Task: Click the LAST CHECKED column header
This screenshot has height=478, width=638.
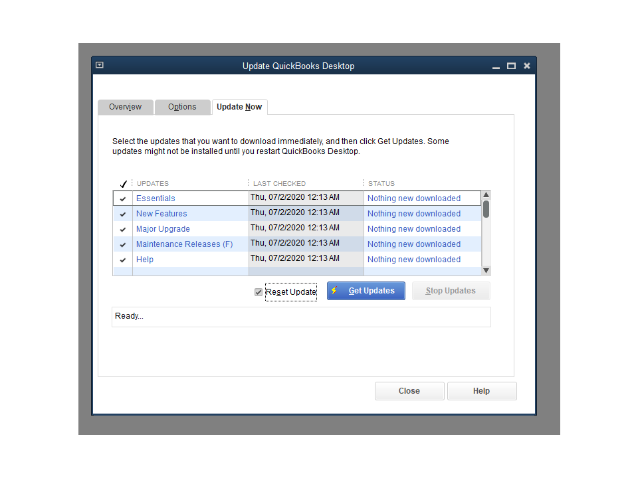Action: 279,184
